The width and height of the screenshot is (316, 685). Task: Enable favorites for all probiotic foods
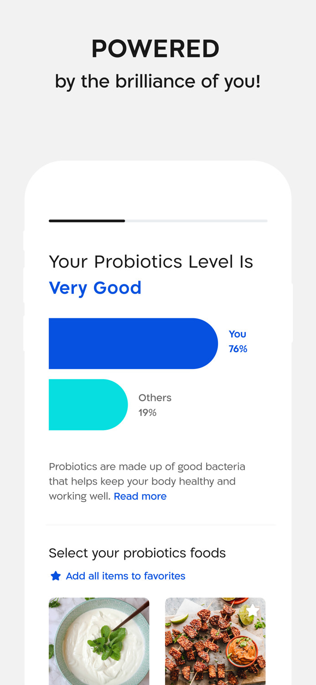pos(125,575)
